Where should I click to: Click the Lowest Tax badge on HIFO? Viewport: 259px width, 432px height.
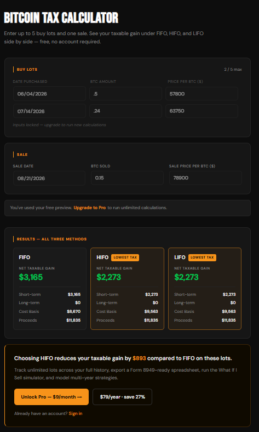[x=125, y=257]
